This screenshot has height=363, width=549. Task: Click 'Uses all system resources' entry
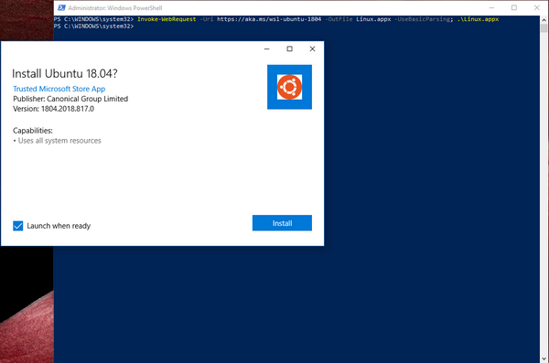coord(59,141)
